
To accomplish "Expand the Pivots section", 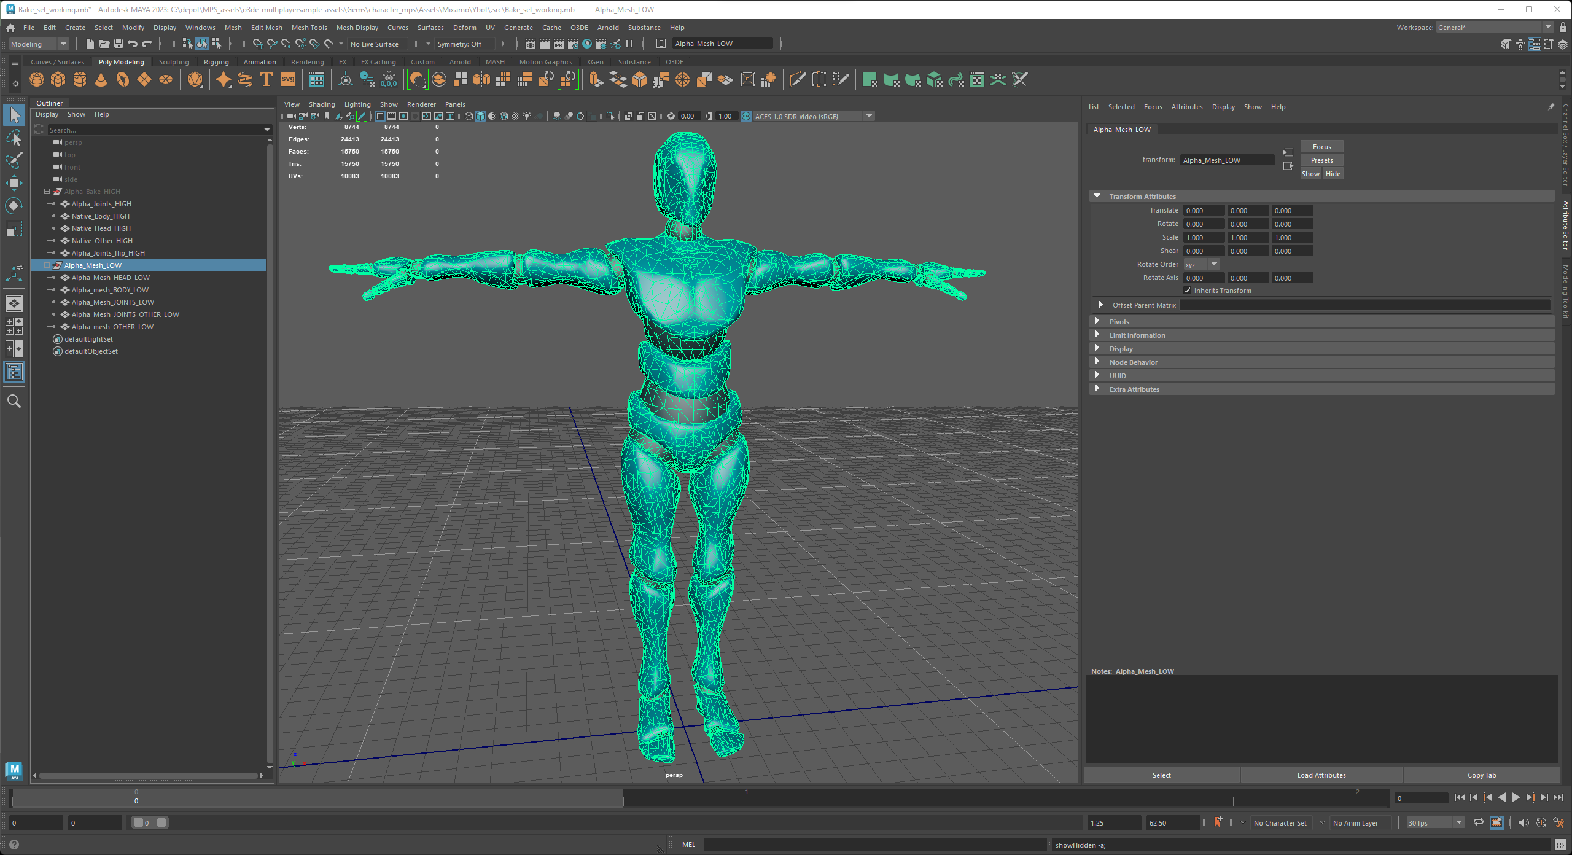I will click(x=1097, y=321).
